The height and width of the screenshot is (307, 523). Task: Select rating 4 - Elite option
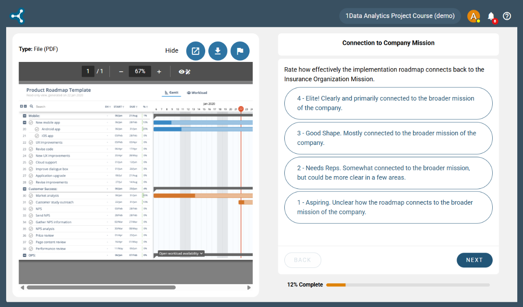(x=388, y=103)
